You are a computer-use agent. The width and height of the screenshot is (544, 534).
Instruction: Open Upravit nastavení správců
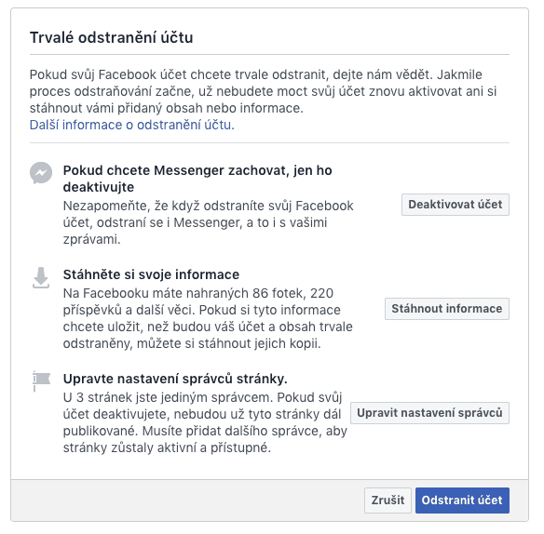tap(429, 413)
